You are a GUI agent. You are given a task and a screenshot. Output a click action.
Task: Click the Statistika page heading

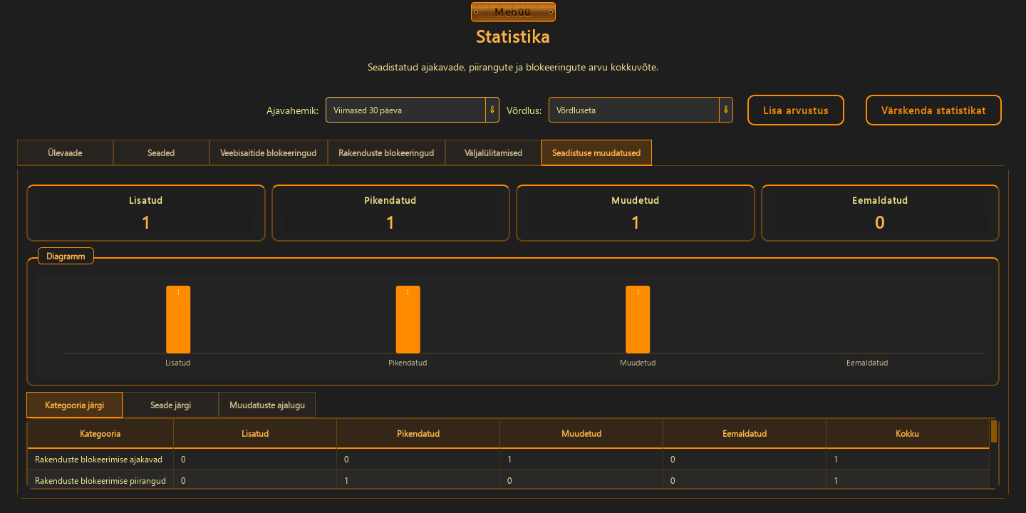(513, 36)
